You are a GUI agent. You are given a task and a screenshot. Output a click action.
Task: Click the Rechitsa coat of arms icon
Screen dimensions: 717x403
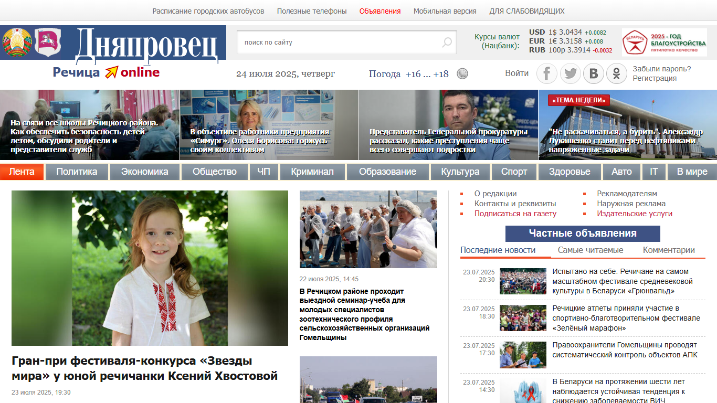(x=48, y=43)
